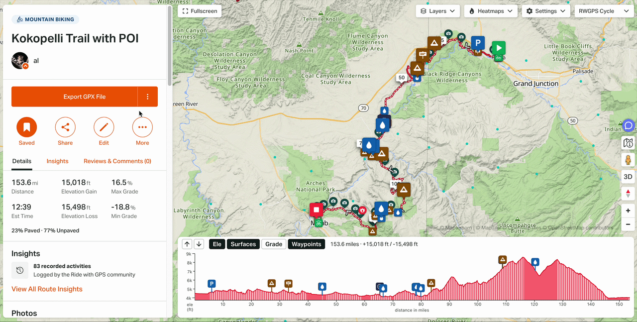Select the Details tab

pyautogui.click(x=22, y=161)
